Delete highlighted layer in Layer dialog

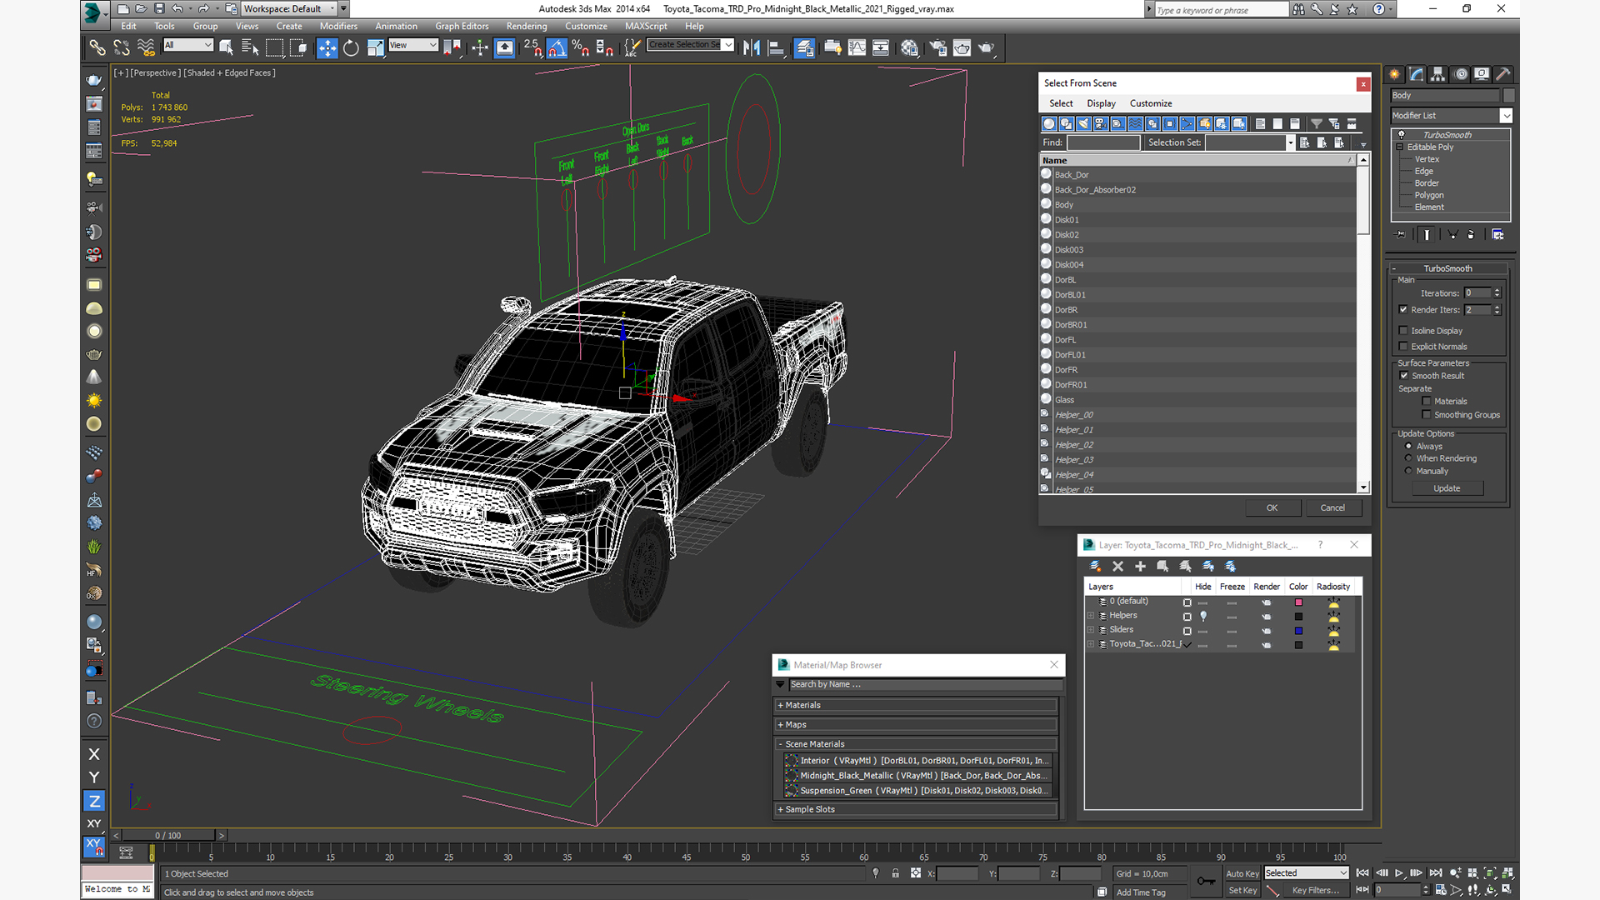[x=1117, y=566]
